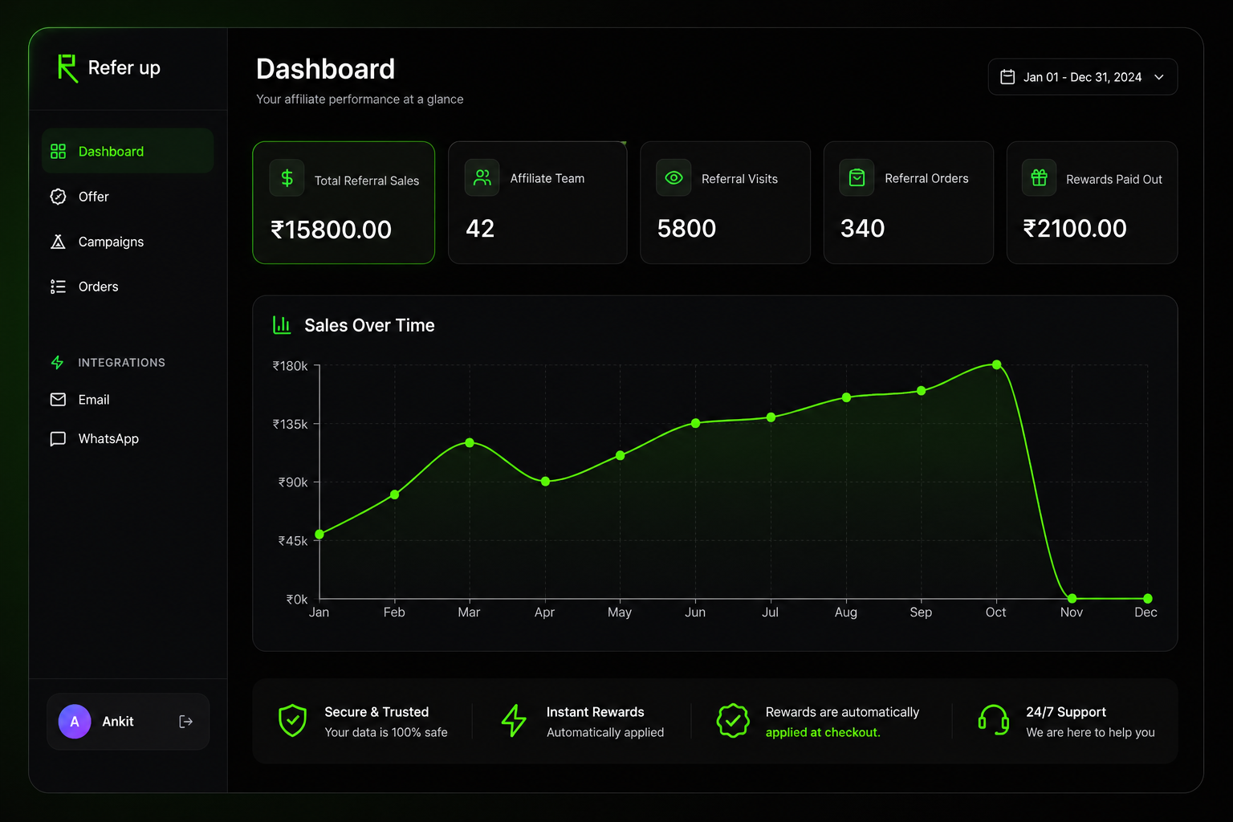Click the shield icon beside Secure & Trusted
The height and width of the screenshot is (822, 1233).
click(292, 721)
